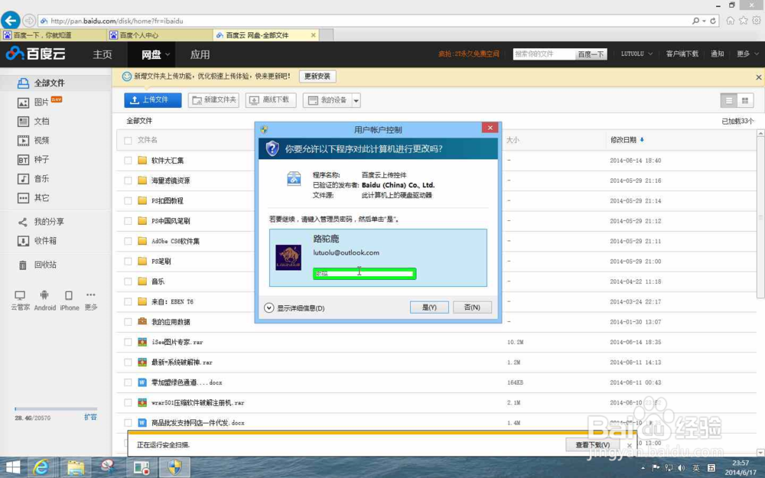This screenshot has width=765, height=478.
Task: Open the browser home icon
Action: 730,21
